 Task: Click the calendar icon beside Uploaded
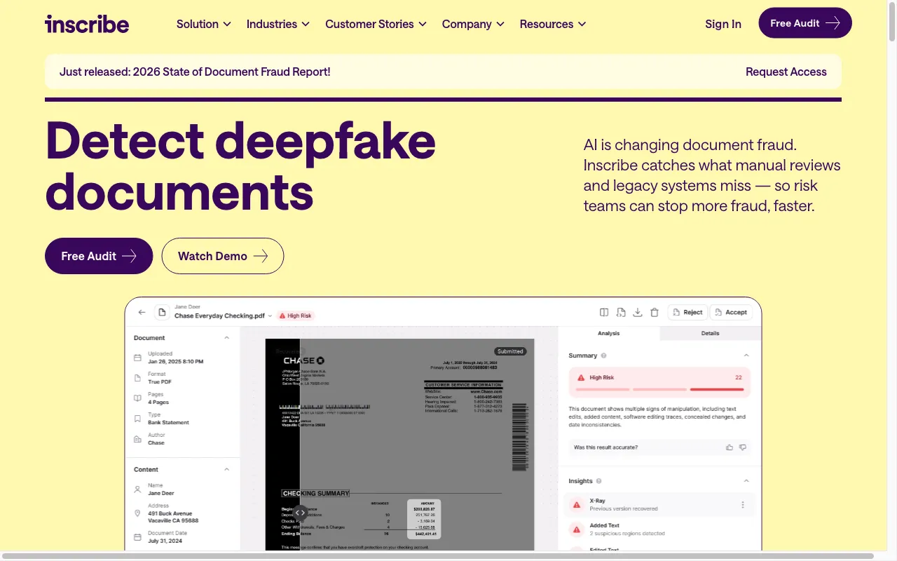pyautogui.click(x=137, y=358)
